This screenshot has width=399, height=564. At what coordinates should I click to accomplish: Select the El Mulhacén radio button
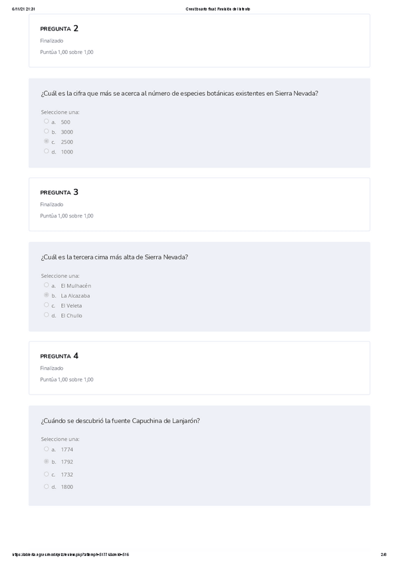[x=47, y=285]
